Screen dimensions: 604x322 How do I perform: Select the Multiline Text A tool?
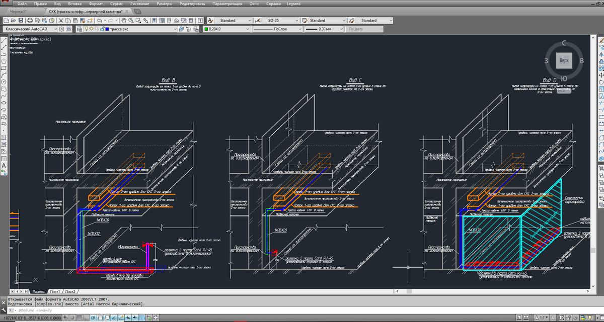[4, 165]
